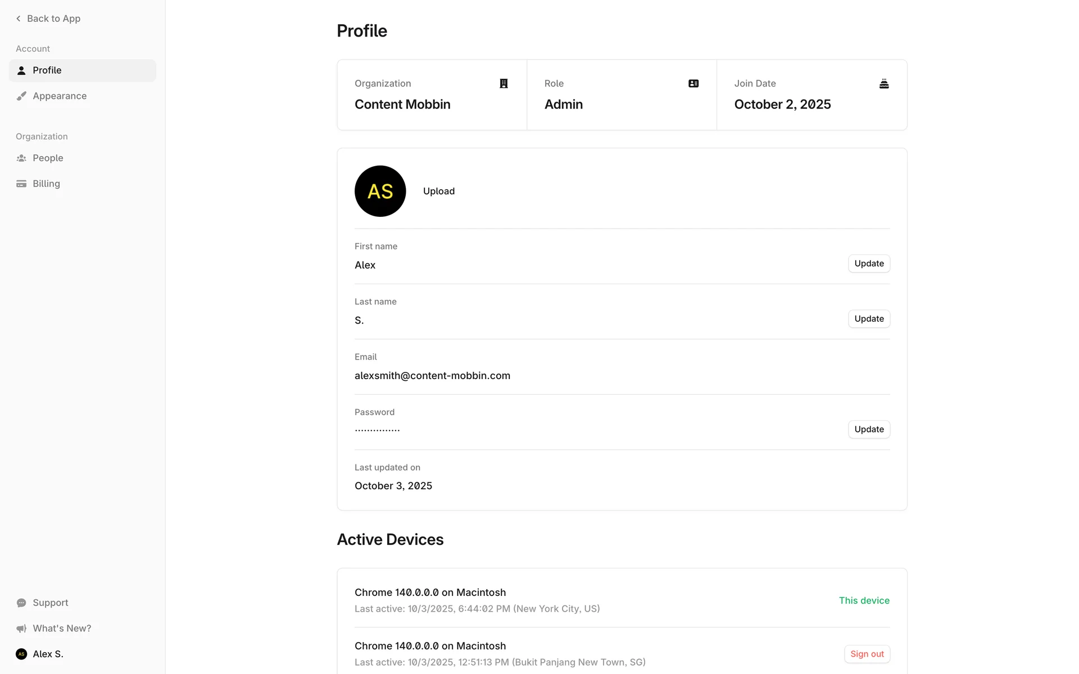The height and width of the screenshot is (674, 1079).
Task: Click the Back to App chevron arrow
Action: tap(19, 19)
